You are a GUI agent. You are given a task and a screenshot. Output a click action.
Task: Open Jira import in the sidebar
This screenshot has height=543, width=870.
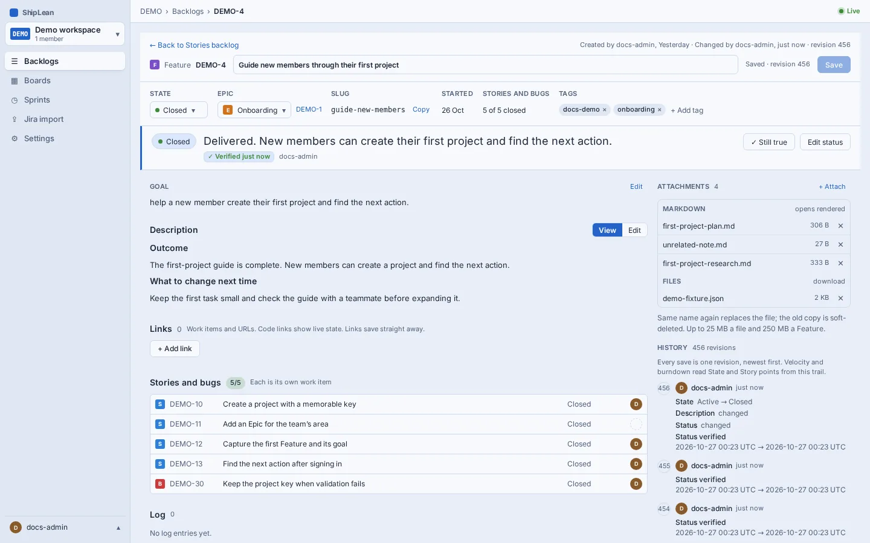65,119
